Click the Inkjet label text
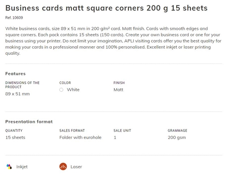Viewport: 227px width, 181px height. (22, 167)
